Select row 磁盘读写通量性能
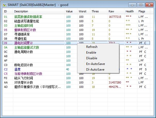The height and width of the screenshot is (118, 156). [76, 21]
